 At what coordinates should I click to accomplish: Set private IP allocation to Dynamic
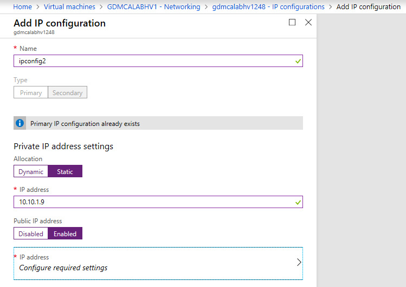[x=31, y=171]
